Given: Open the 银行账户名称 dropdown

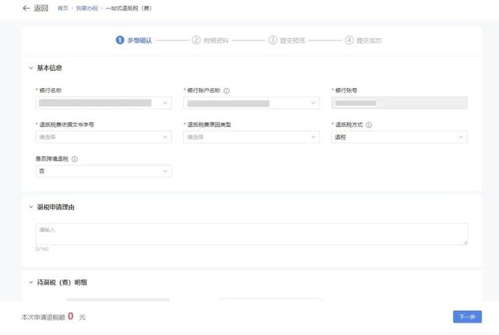Looking at the screenshot, I should (251, 103).
